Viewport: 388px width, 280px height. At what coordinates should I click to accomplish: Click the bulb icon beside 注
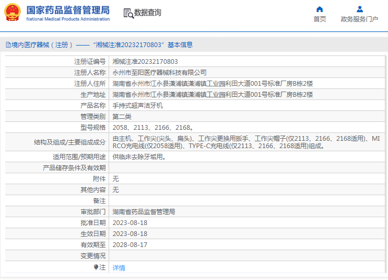pyautogui.click(x=96, y=267)
